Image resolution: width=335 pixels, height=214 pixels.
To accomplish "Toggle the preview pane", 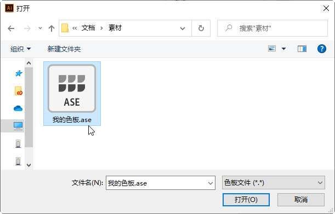I will click(302, 49).
